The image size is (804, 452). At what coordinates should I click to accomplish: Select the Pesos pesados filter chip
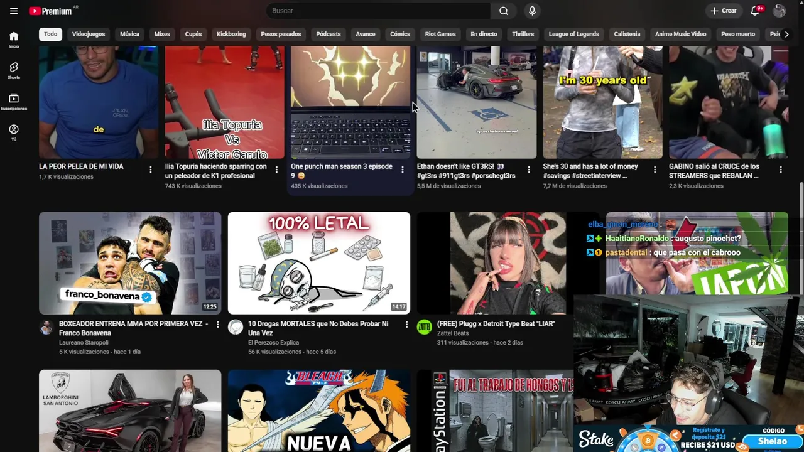(281, 34)
